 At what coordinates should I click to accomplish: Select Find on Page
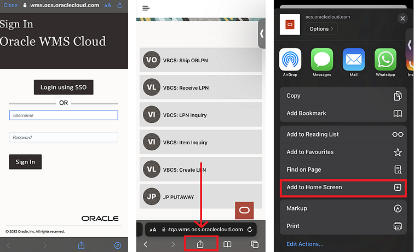(x=343, y=170)
